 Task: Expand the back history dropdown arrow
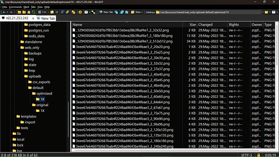(x=7, y=12)
